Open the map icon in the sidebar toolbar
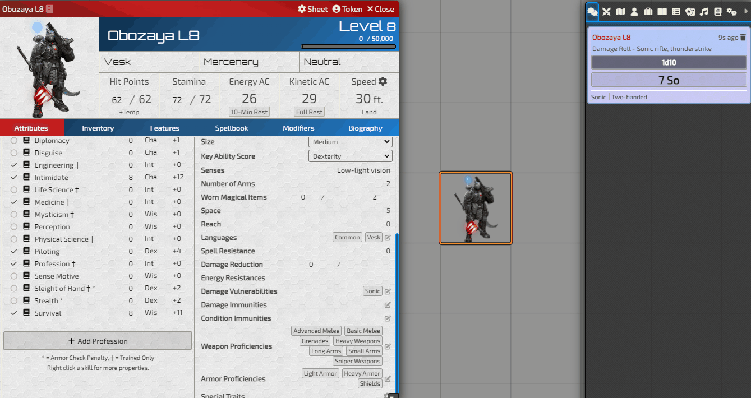Screen dimensions: 751x398 click(620, 11)
